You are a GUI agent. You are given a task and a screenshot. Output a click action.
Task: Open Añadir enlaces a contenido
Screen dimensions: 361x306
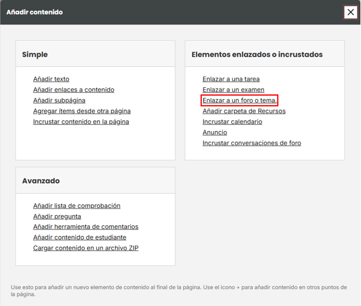click(x=74, y=90)
